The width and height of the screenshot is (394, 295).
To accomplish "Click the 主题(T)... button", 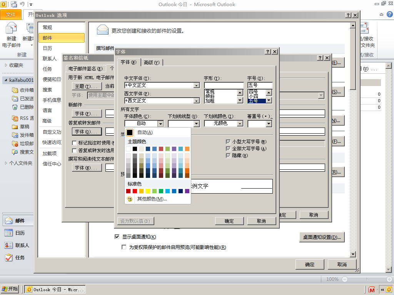I will point(87,86).
